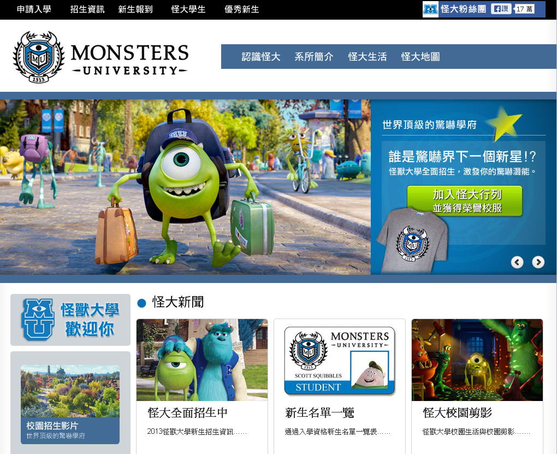Open the 新生名單一覽 news headline
Viewport: 557px width, 454px height.
(x=319, y=412)
